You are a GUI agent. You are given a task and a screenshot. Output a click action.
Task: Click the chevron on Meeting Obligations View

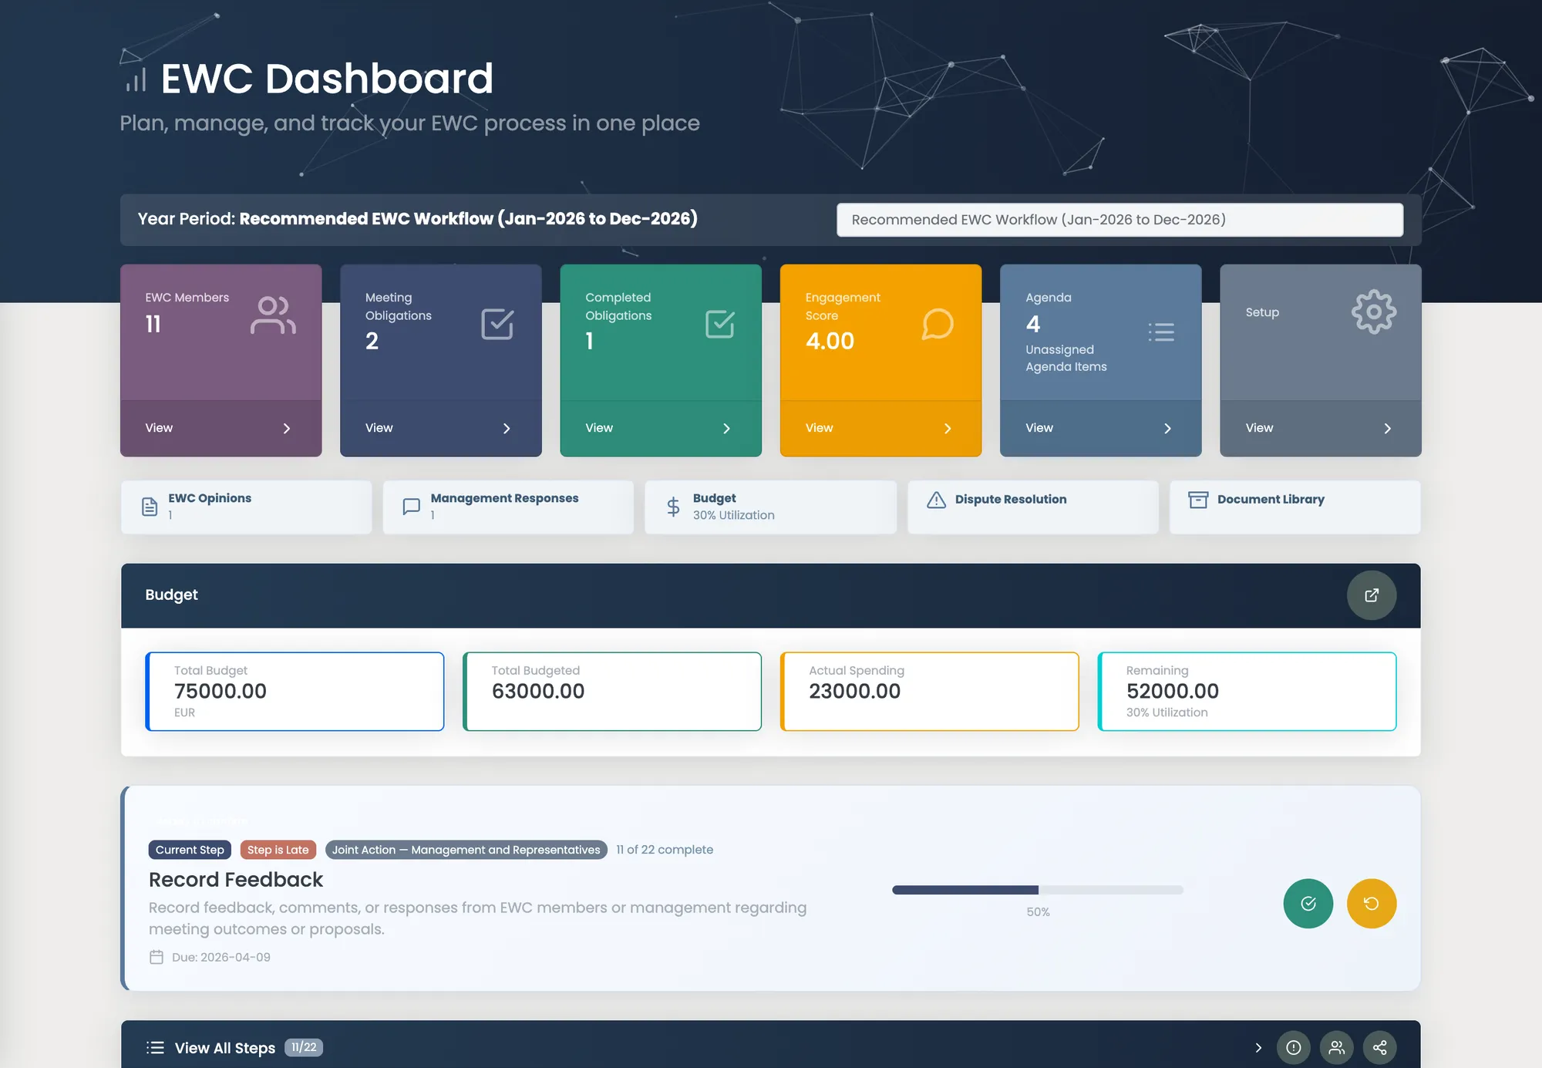coord(507,428)
